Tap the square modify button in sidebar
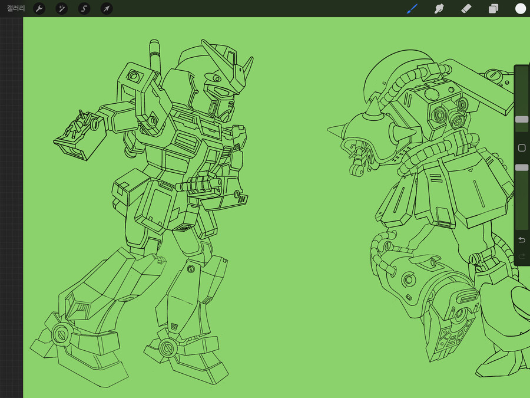 pyautogui.click(x=522, y=148)
